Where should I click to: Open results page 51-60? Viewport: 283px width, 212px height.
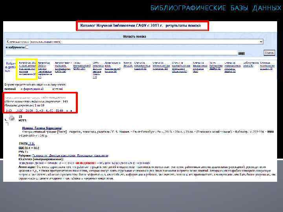tap(60, 111)
